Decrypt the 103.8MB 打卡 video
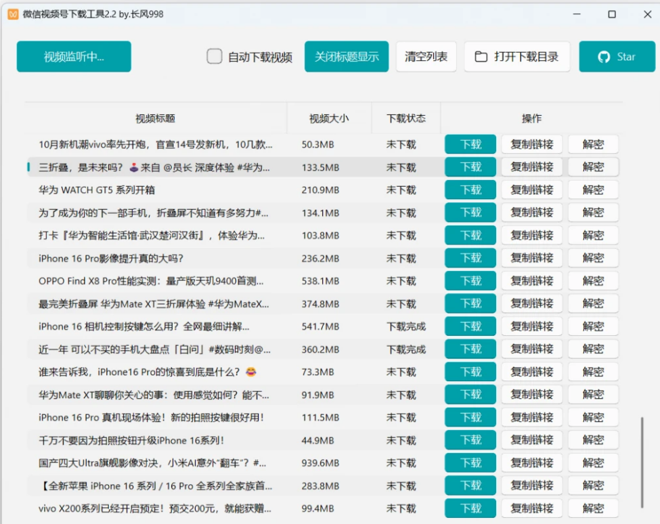 click(593, 236)
